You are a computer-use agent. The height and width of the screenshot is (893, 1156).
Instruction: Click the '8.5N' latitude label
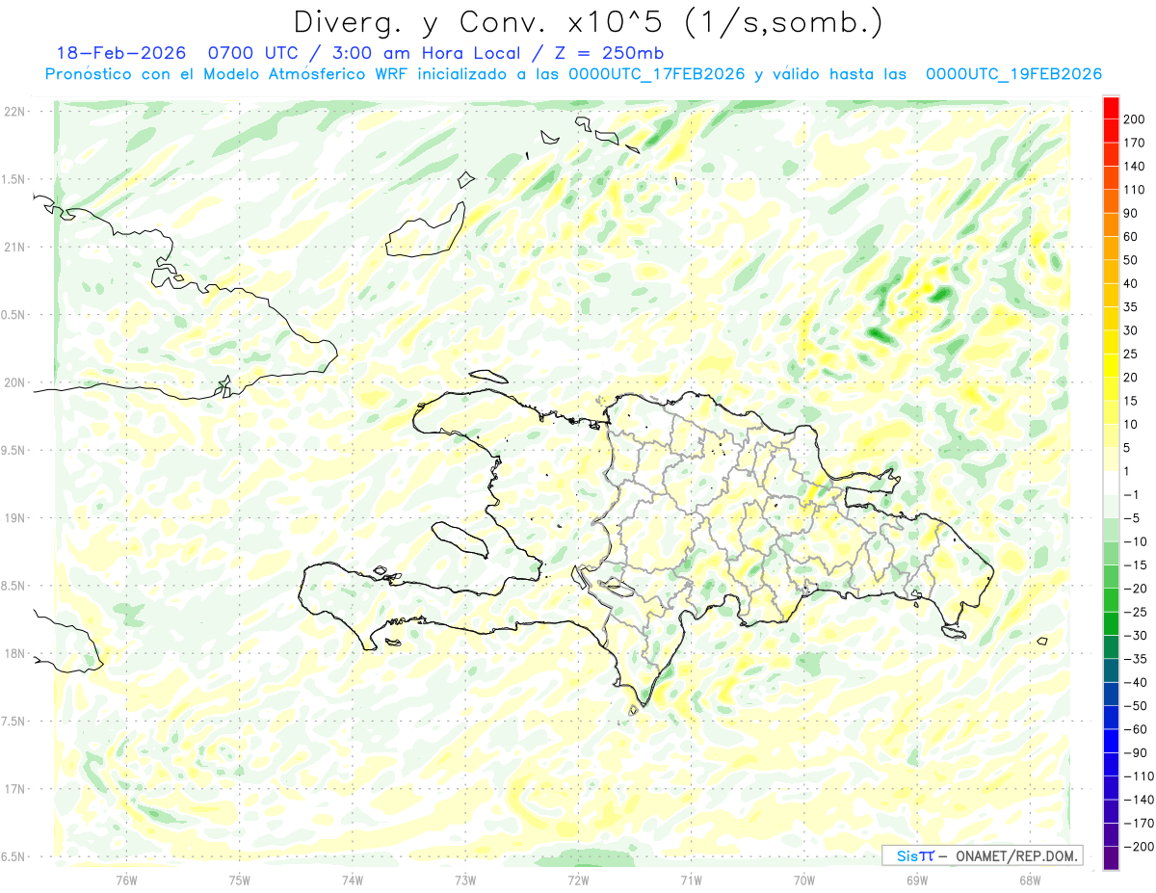(14, 586)
